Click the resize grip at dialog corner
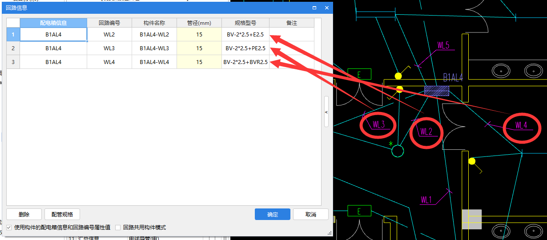 [x=330, y=233]
